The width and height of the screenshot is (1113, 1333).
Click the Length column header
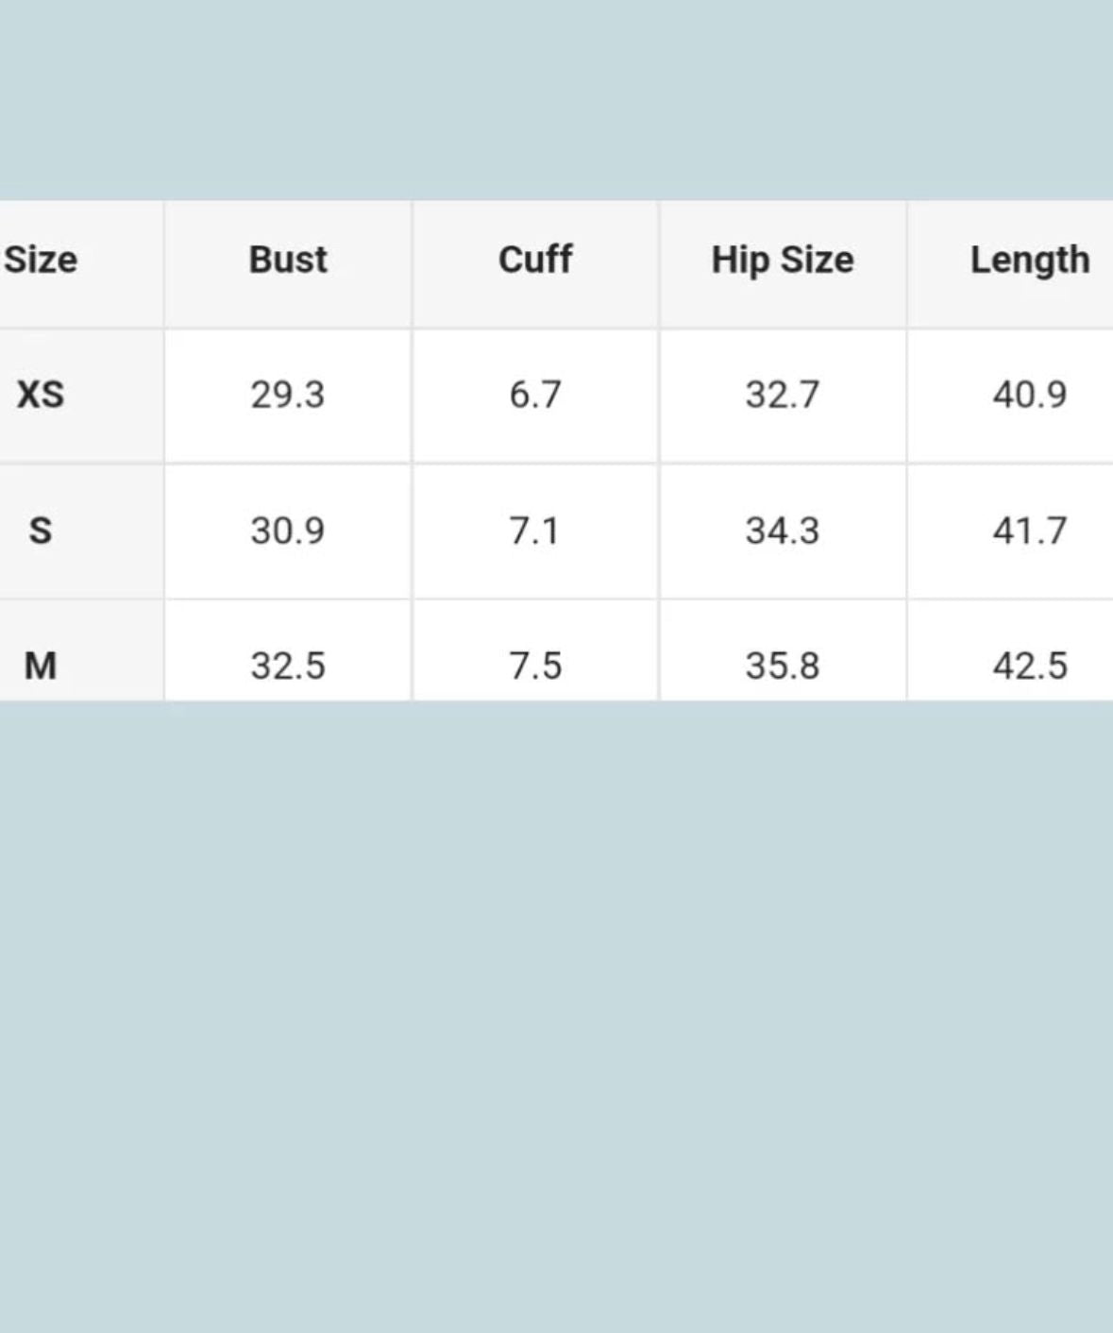click(x=1030, y=260)
